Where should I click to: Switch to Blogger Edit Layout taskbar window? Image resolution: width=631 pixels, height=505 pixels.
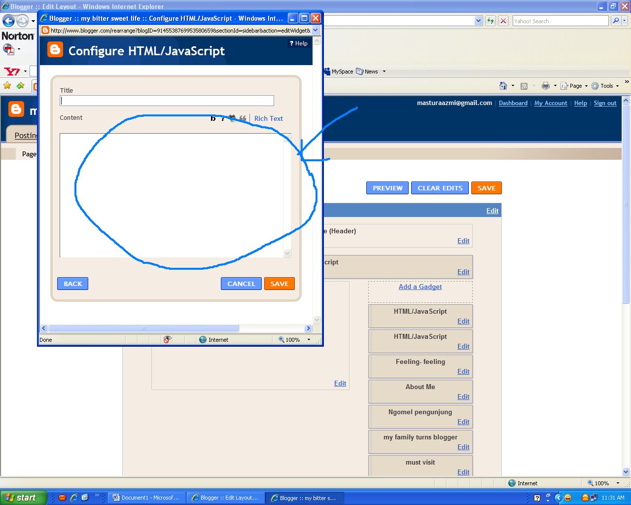(x=226, y=498)
